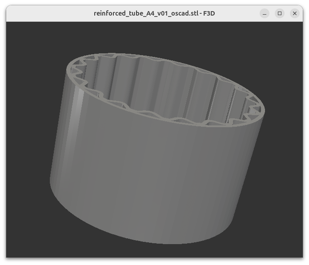Maximize the F3D window
The image size is (309, 265).
coord(280,13)
